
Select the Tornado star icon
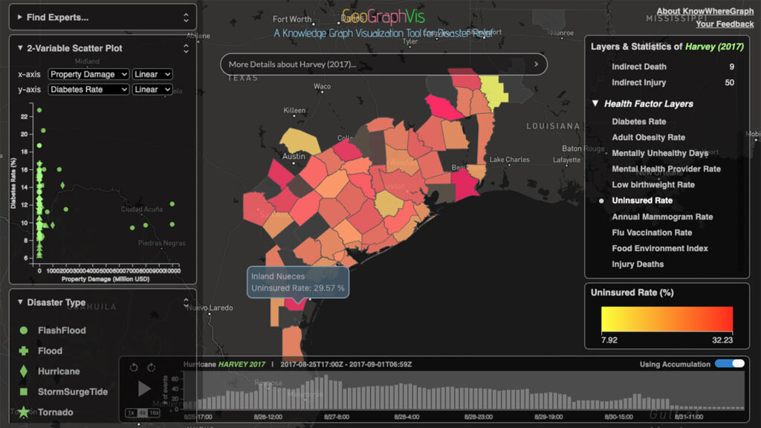click(23, 412)
